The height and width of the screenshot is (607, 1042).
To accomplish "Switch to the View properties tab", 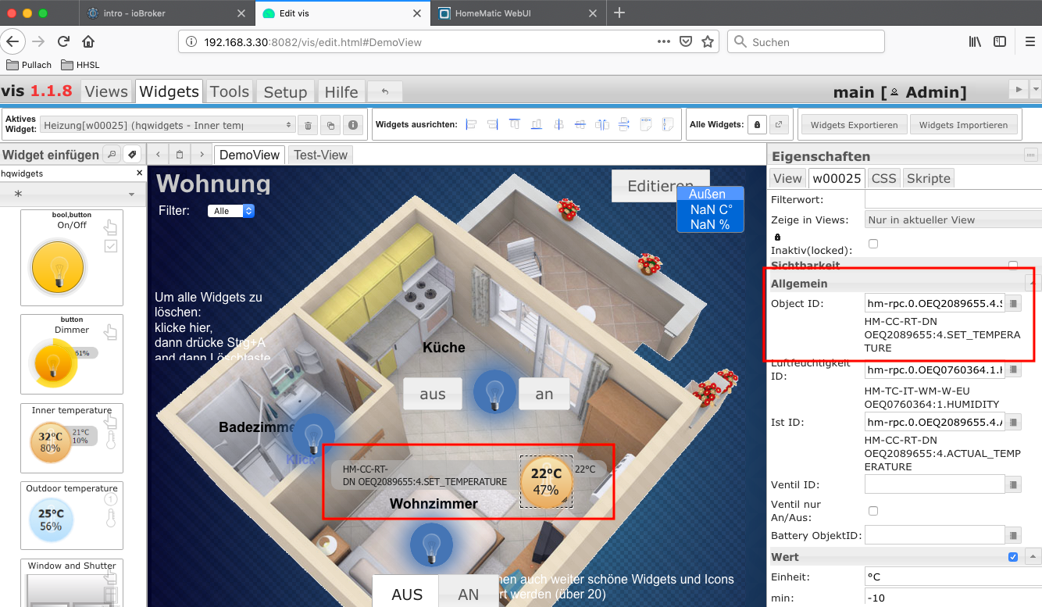I will point(787,178).
